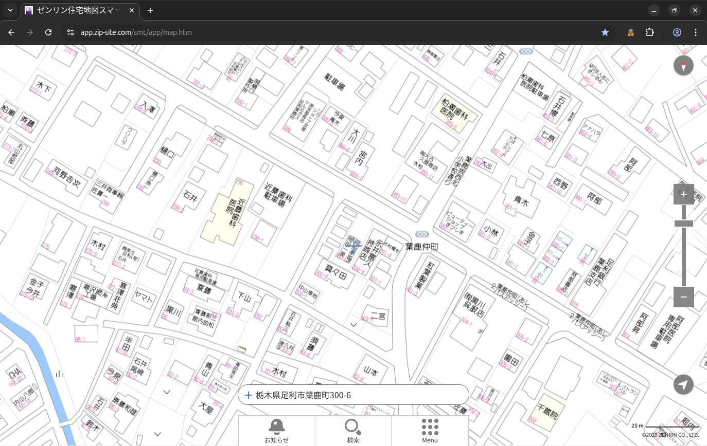This screenshot has width=707, height=446.
Task: Bookmark page with star icon
Action: point(605,32)
